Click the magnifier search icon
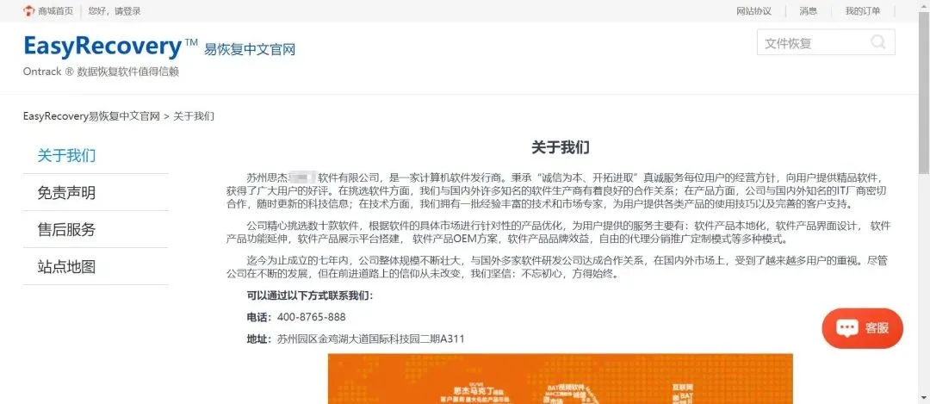The image size is (930, 404). (x=877, y=42)
